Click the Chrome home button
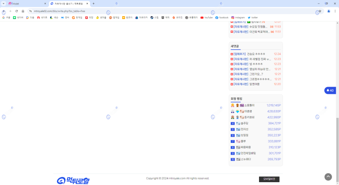 [x=23, y=11]
